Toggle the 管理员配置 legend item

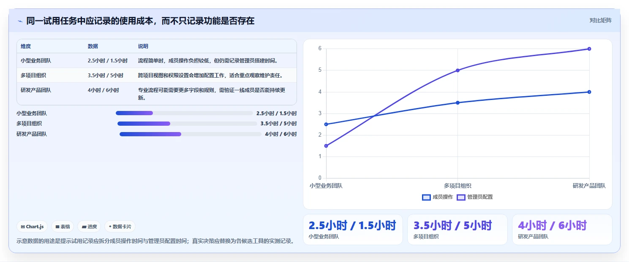[475, 197]
